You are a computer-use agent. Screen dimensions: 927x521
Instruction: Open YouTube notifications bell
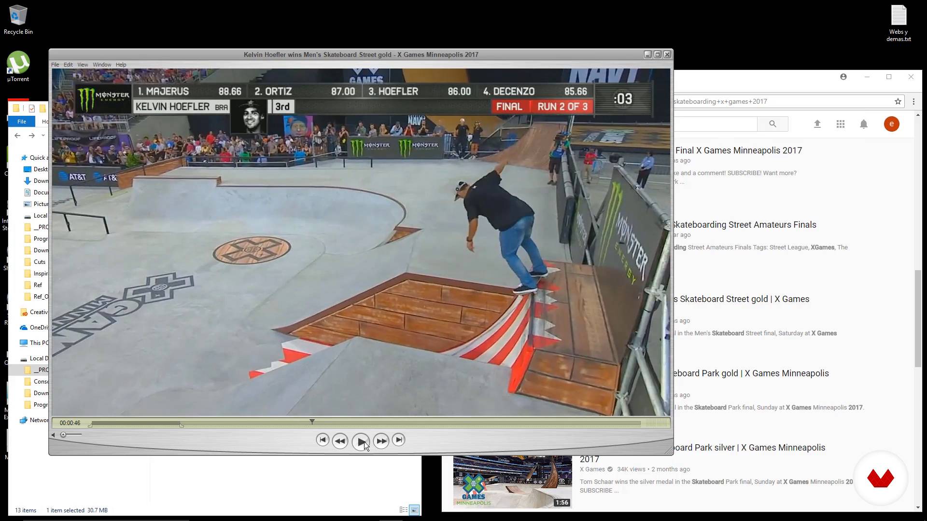click(x=864, y=124)
